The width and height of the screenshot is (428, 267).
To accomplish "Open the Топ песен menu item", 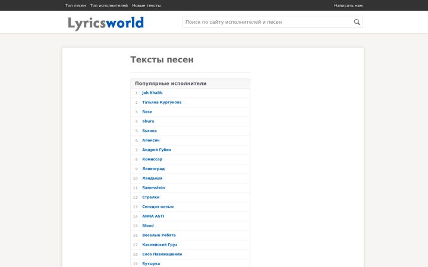I will [x=75, y=5].
